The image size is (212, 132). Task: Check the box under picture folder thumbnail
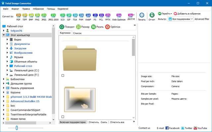click(63, 117)
